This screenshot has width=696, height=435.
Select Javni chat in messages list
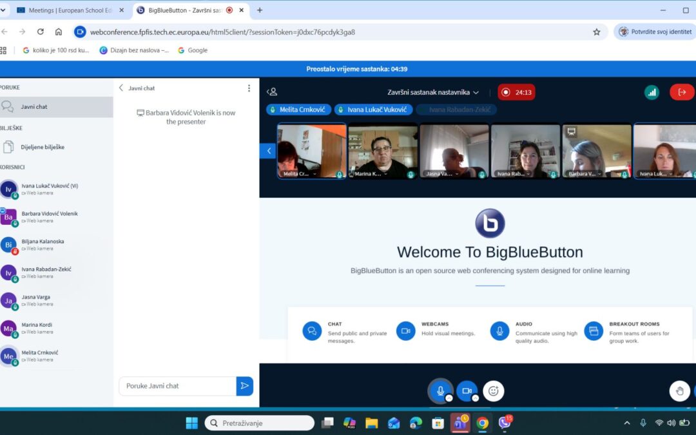point(56,107)
